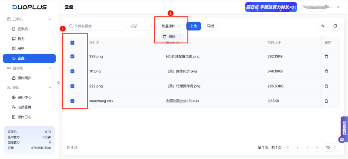This screenshot has height=159, width=348.
Task: Click the promotional banner in header
Action: point(271,7)
